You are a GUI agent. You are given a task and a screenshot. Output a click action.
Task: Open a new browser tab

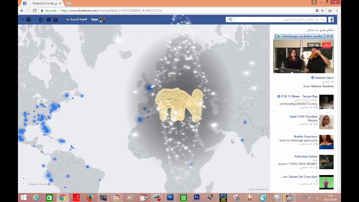tap(68, 3)
